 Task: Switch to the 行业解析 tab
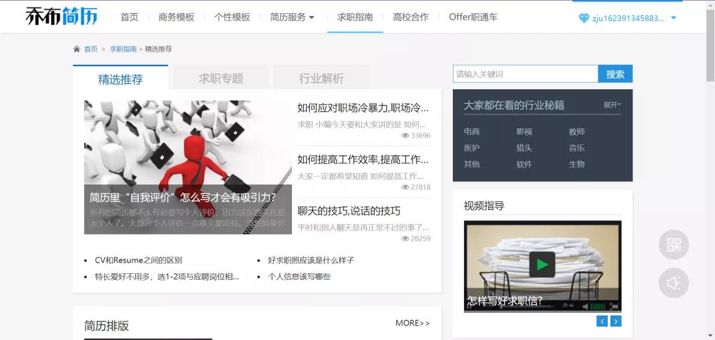[321, 79]
